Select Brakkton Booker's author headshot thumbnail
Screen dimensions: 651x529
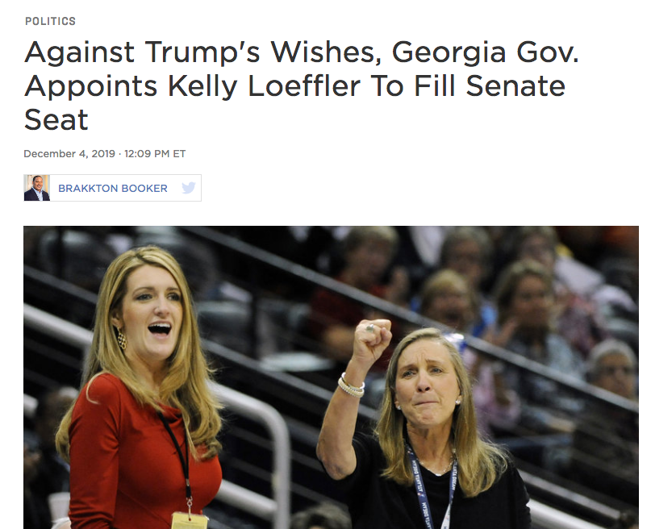(x=37, y=188)
